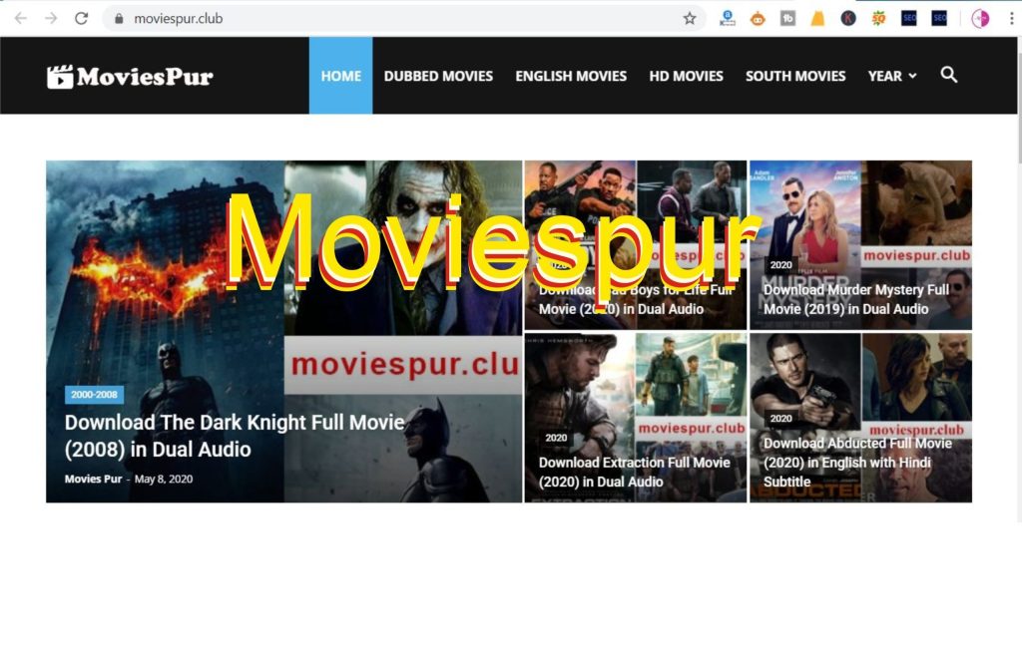
Task: Open the DUBBED MOVIES menu item
Action: tap(438, 76)
